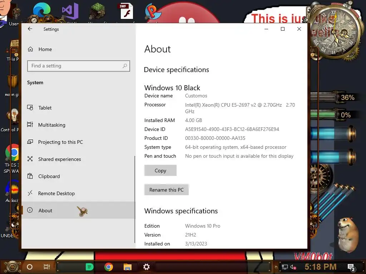Screen dimensions: 366x274
Task: Open File Explorer from the taskbar
Action: (128, 267)
